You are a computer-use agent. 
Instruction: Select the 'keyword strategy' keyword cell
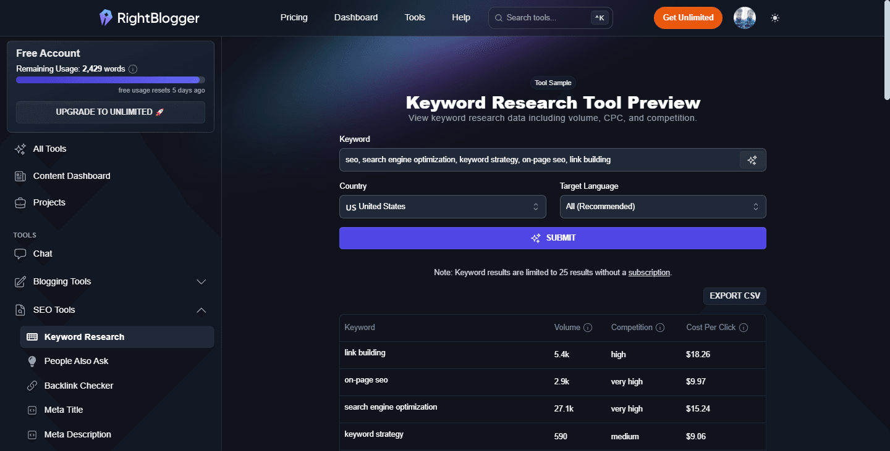point(374,434)
